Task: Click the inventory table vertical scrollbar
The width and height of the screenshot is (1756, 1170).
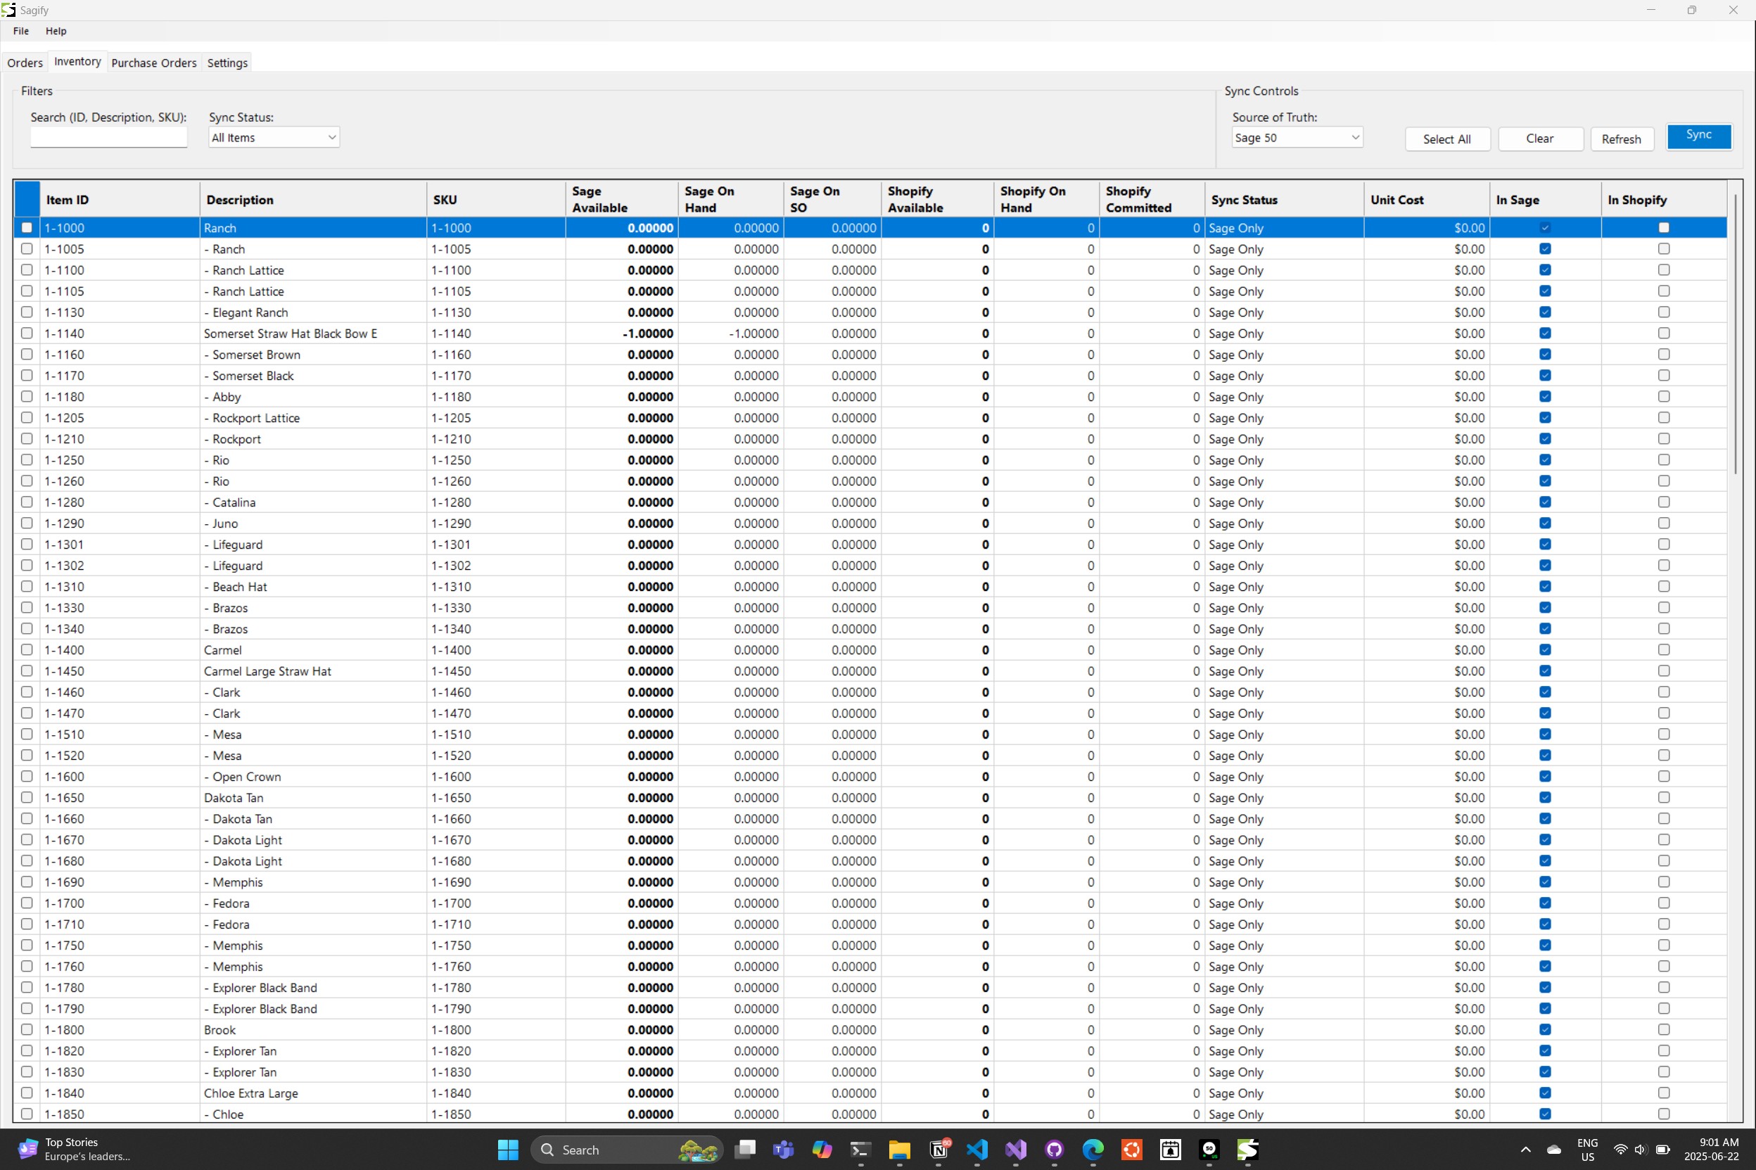Action: pyautogui.click(x=1735, y=333)
